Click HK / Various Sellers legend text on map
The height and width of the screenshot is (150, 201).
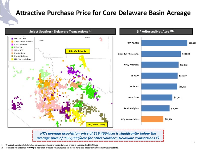coord(22,59)
